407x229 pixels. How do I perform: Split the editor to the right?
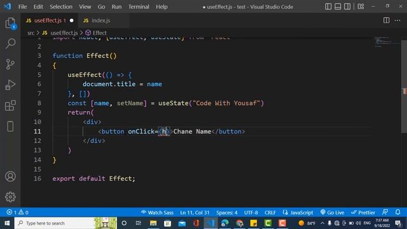tap(386, 20)
